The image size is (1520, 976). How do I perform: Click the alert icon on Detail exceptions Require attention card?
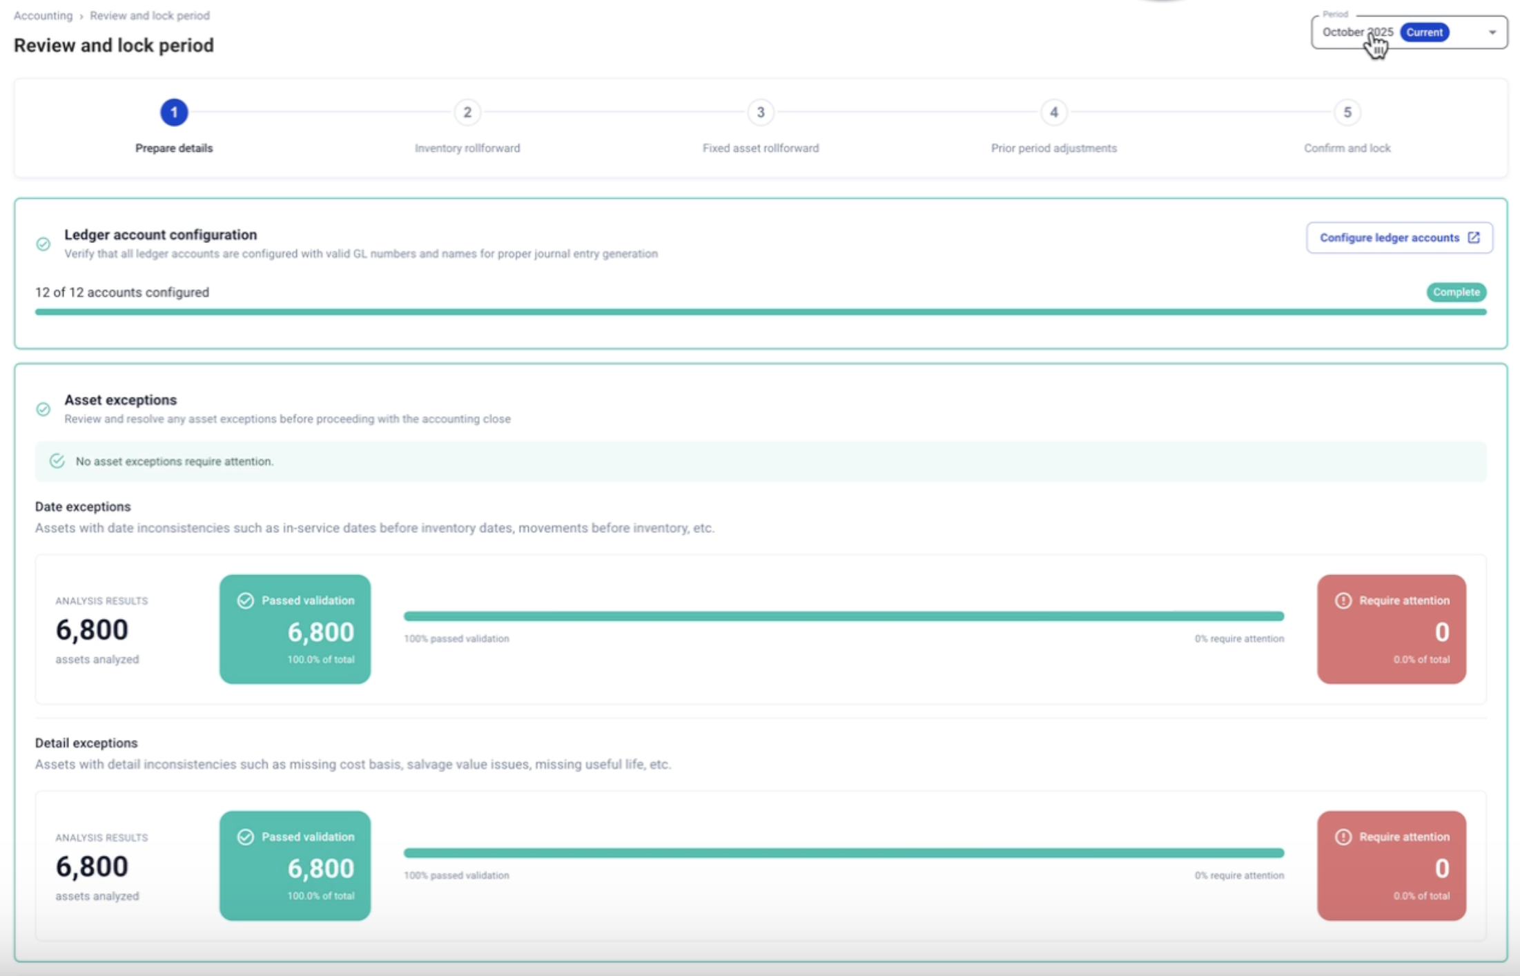1342,837
